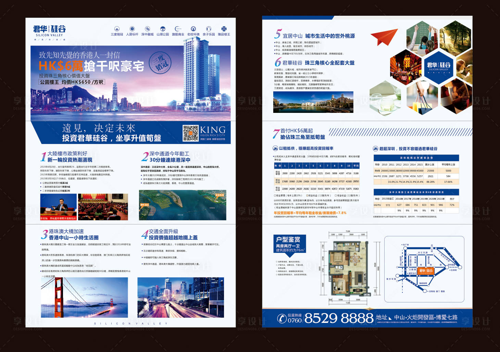Image resolution: width=500 pixels, height=352 pixels.
Task: Click the aerial bridge map image
Action: (183, 205)
